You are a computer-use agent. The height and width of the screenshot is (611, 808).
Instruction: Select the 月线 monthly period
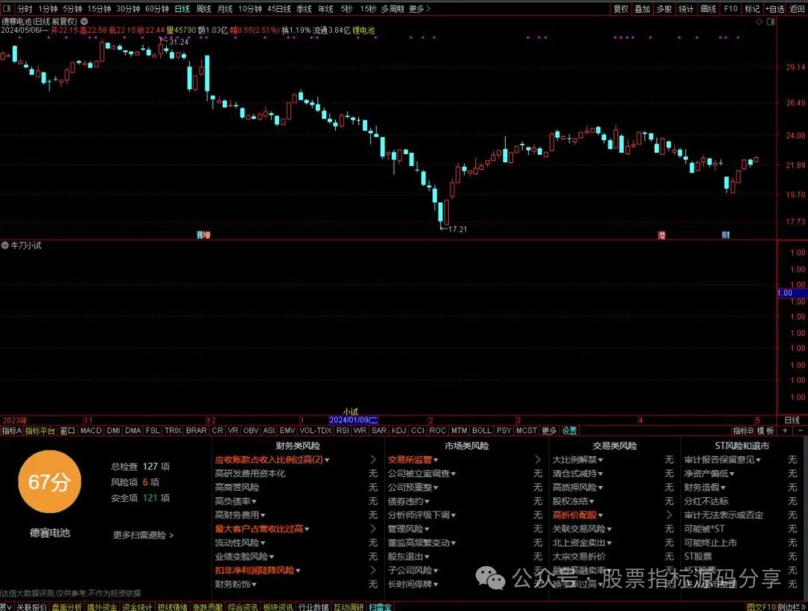click(224, 9)
